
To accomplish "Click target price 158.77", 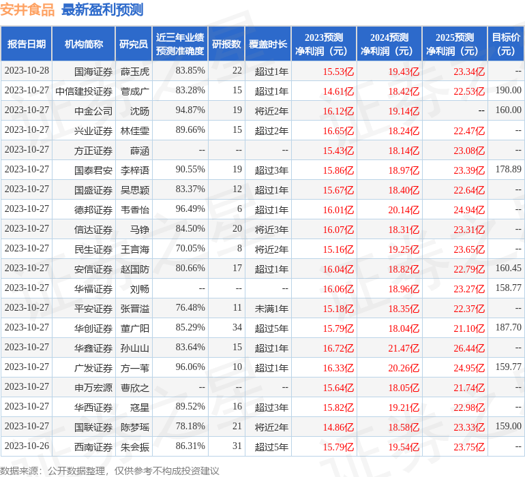I will (x=508, y=288).
